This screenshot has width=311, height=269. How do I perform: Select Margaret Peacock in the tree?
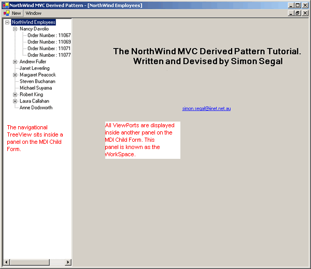point(38,75)
